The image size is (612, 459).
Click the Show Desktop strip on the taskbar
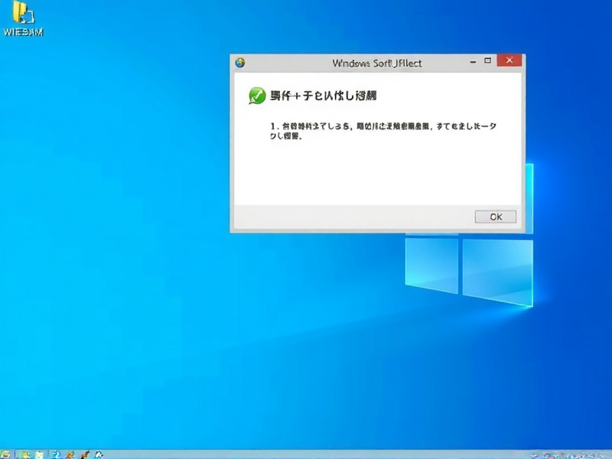(610, 454)
